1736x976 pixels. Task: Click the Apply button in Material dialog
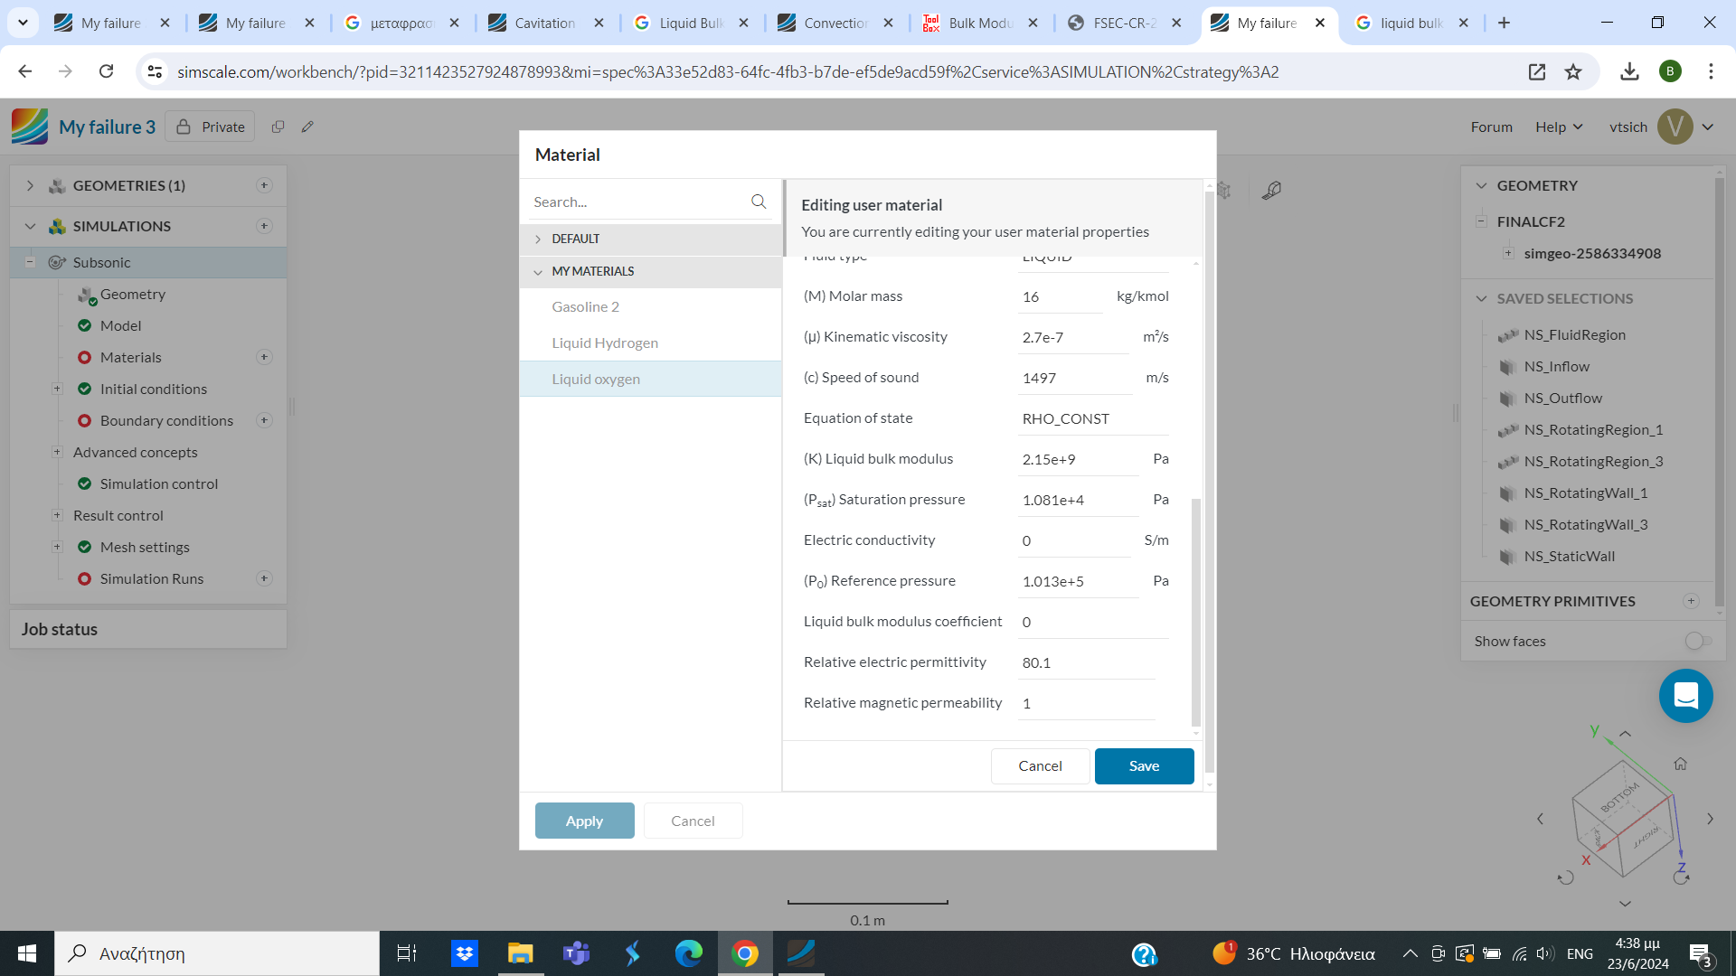(584, 821)
